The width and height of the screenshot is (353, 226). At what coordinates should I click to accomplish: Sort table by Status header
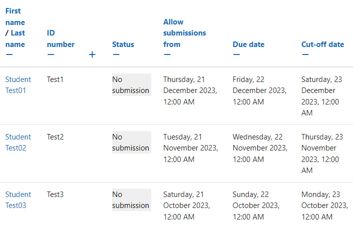pyautogui.click(x=123, y=44)
